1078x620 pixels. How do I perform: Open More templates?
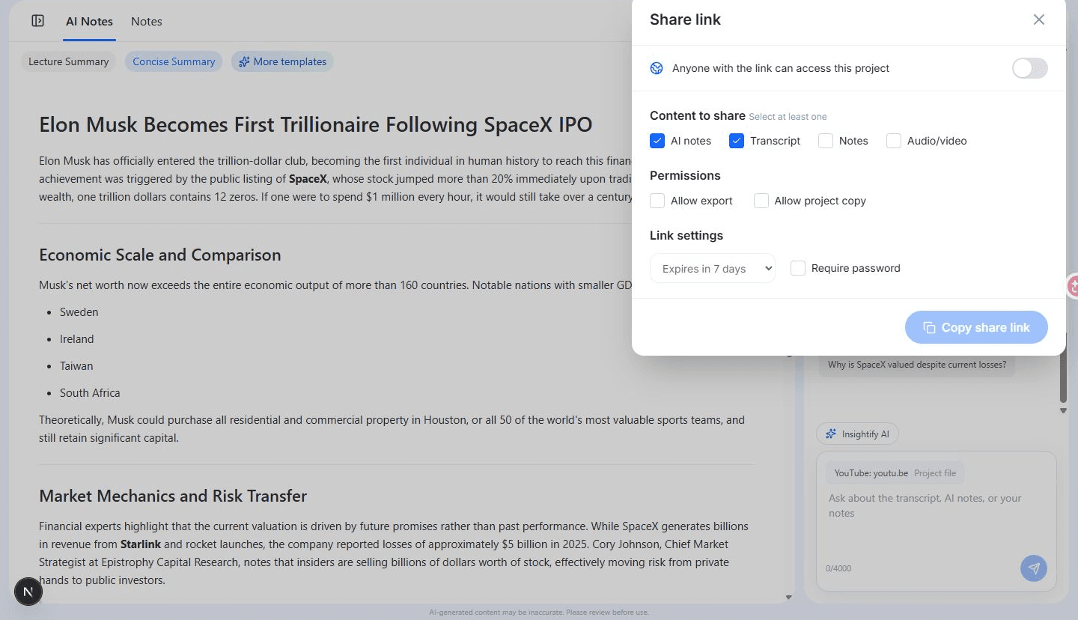click(x=282, y=61)
